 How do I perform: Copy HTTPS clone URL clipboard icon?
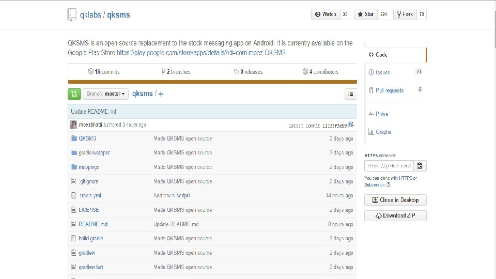pos(420,166)
